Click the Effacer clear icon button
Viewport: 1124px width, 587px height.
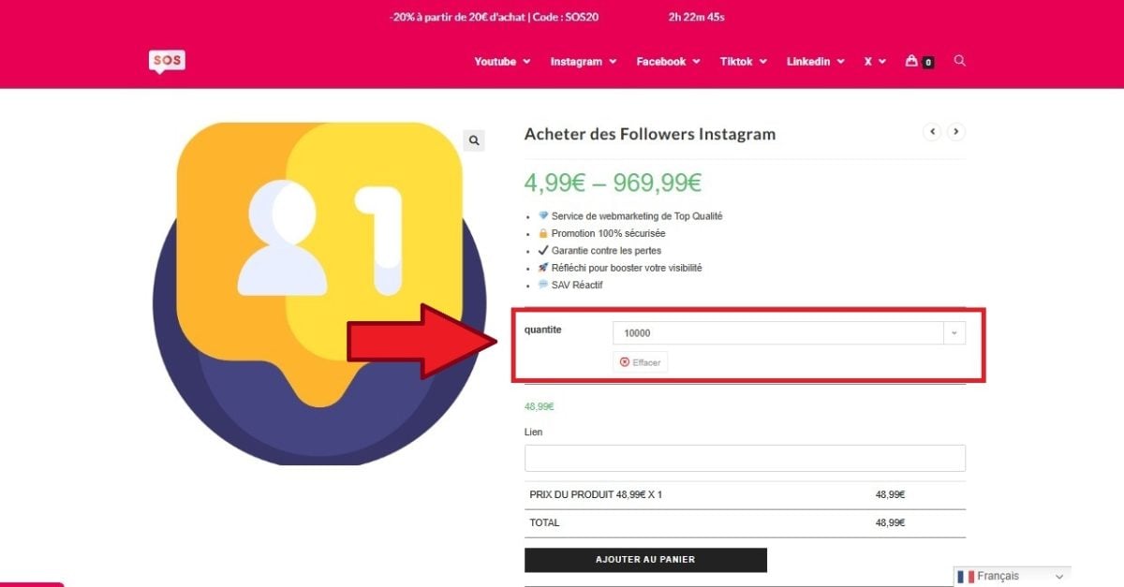tap(641, 362)
